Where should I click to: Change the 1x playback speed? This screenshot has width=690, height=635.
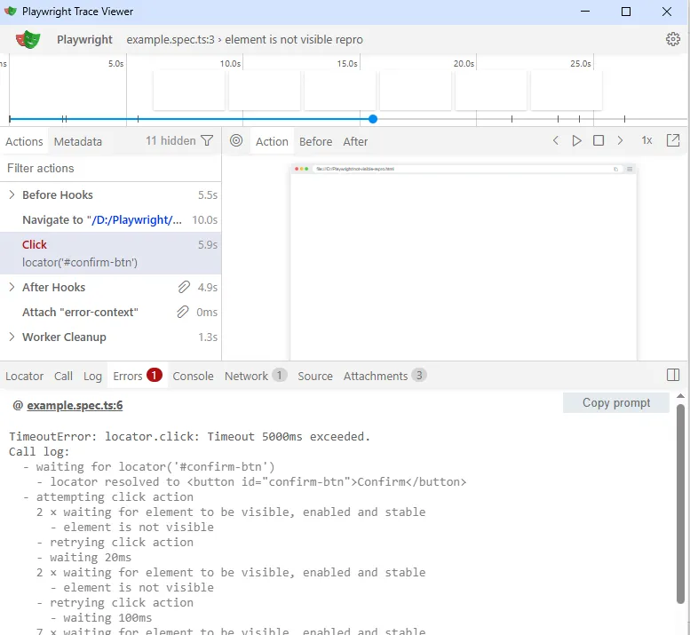[x=646, y=140]
